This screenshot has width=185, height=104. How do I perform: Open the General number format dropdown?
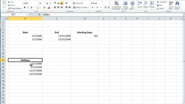[109, 3]
